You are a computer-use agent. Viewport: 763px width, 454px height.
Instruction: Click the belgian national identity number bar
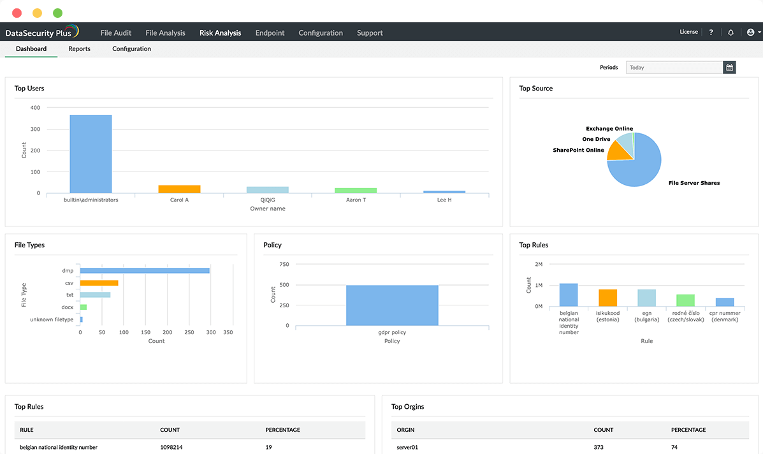pyautogui.click(x=569, y=295)
